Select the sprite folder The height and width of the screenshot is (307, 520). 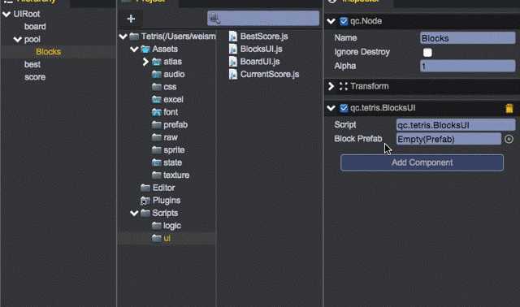pos(168,150)
